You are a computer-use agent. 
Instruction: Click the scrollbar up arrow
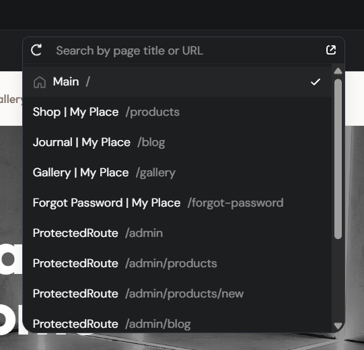pyautogui.click(x=338, y=71)
